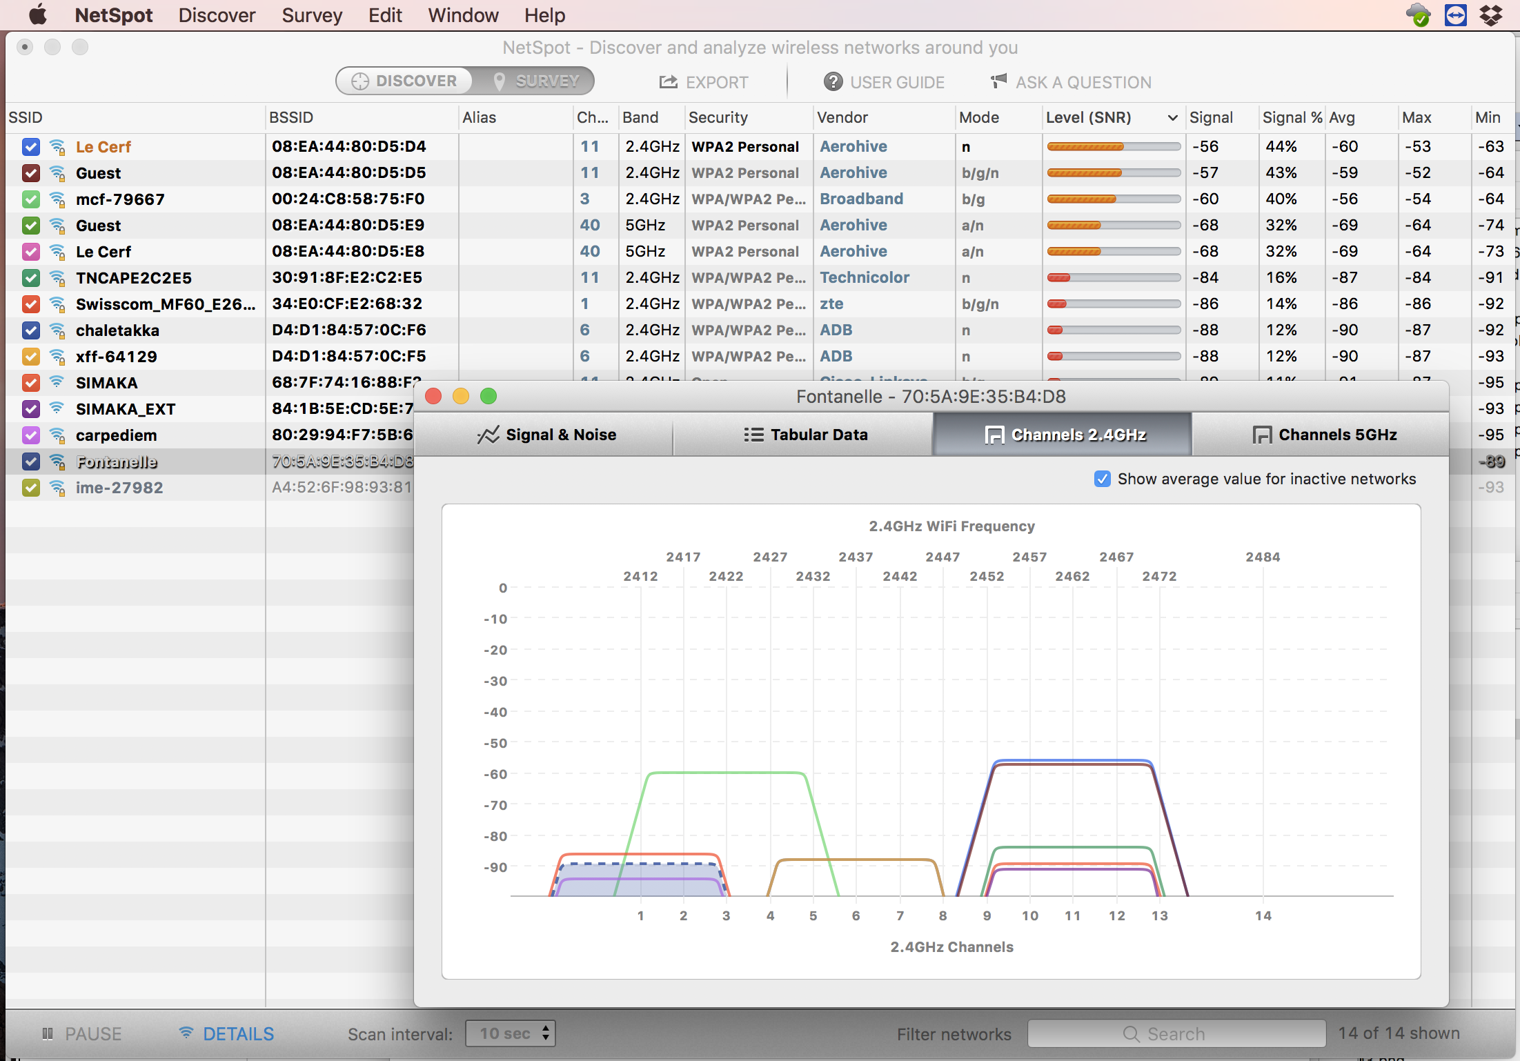1520x1061 pixels.
Task: Click the Filter networks search field
Action: [1177, 1033]
